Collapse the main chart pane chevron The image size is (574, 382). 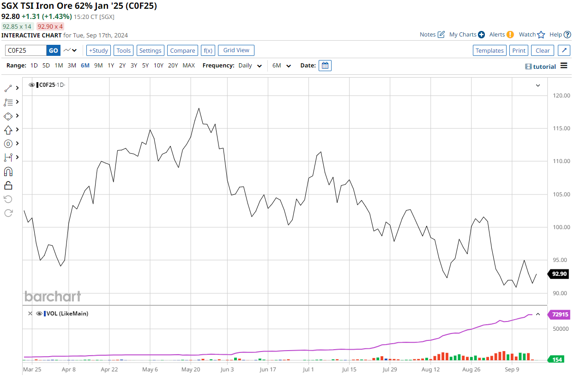tap(538, 85)
